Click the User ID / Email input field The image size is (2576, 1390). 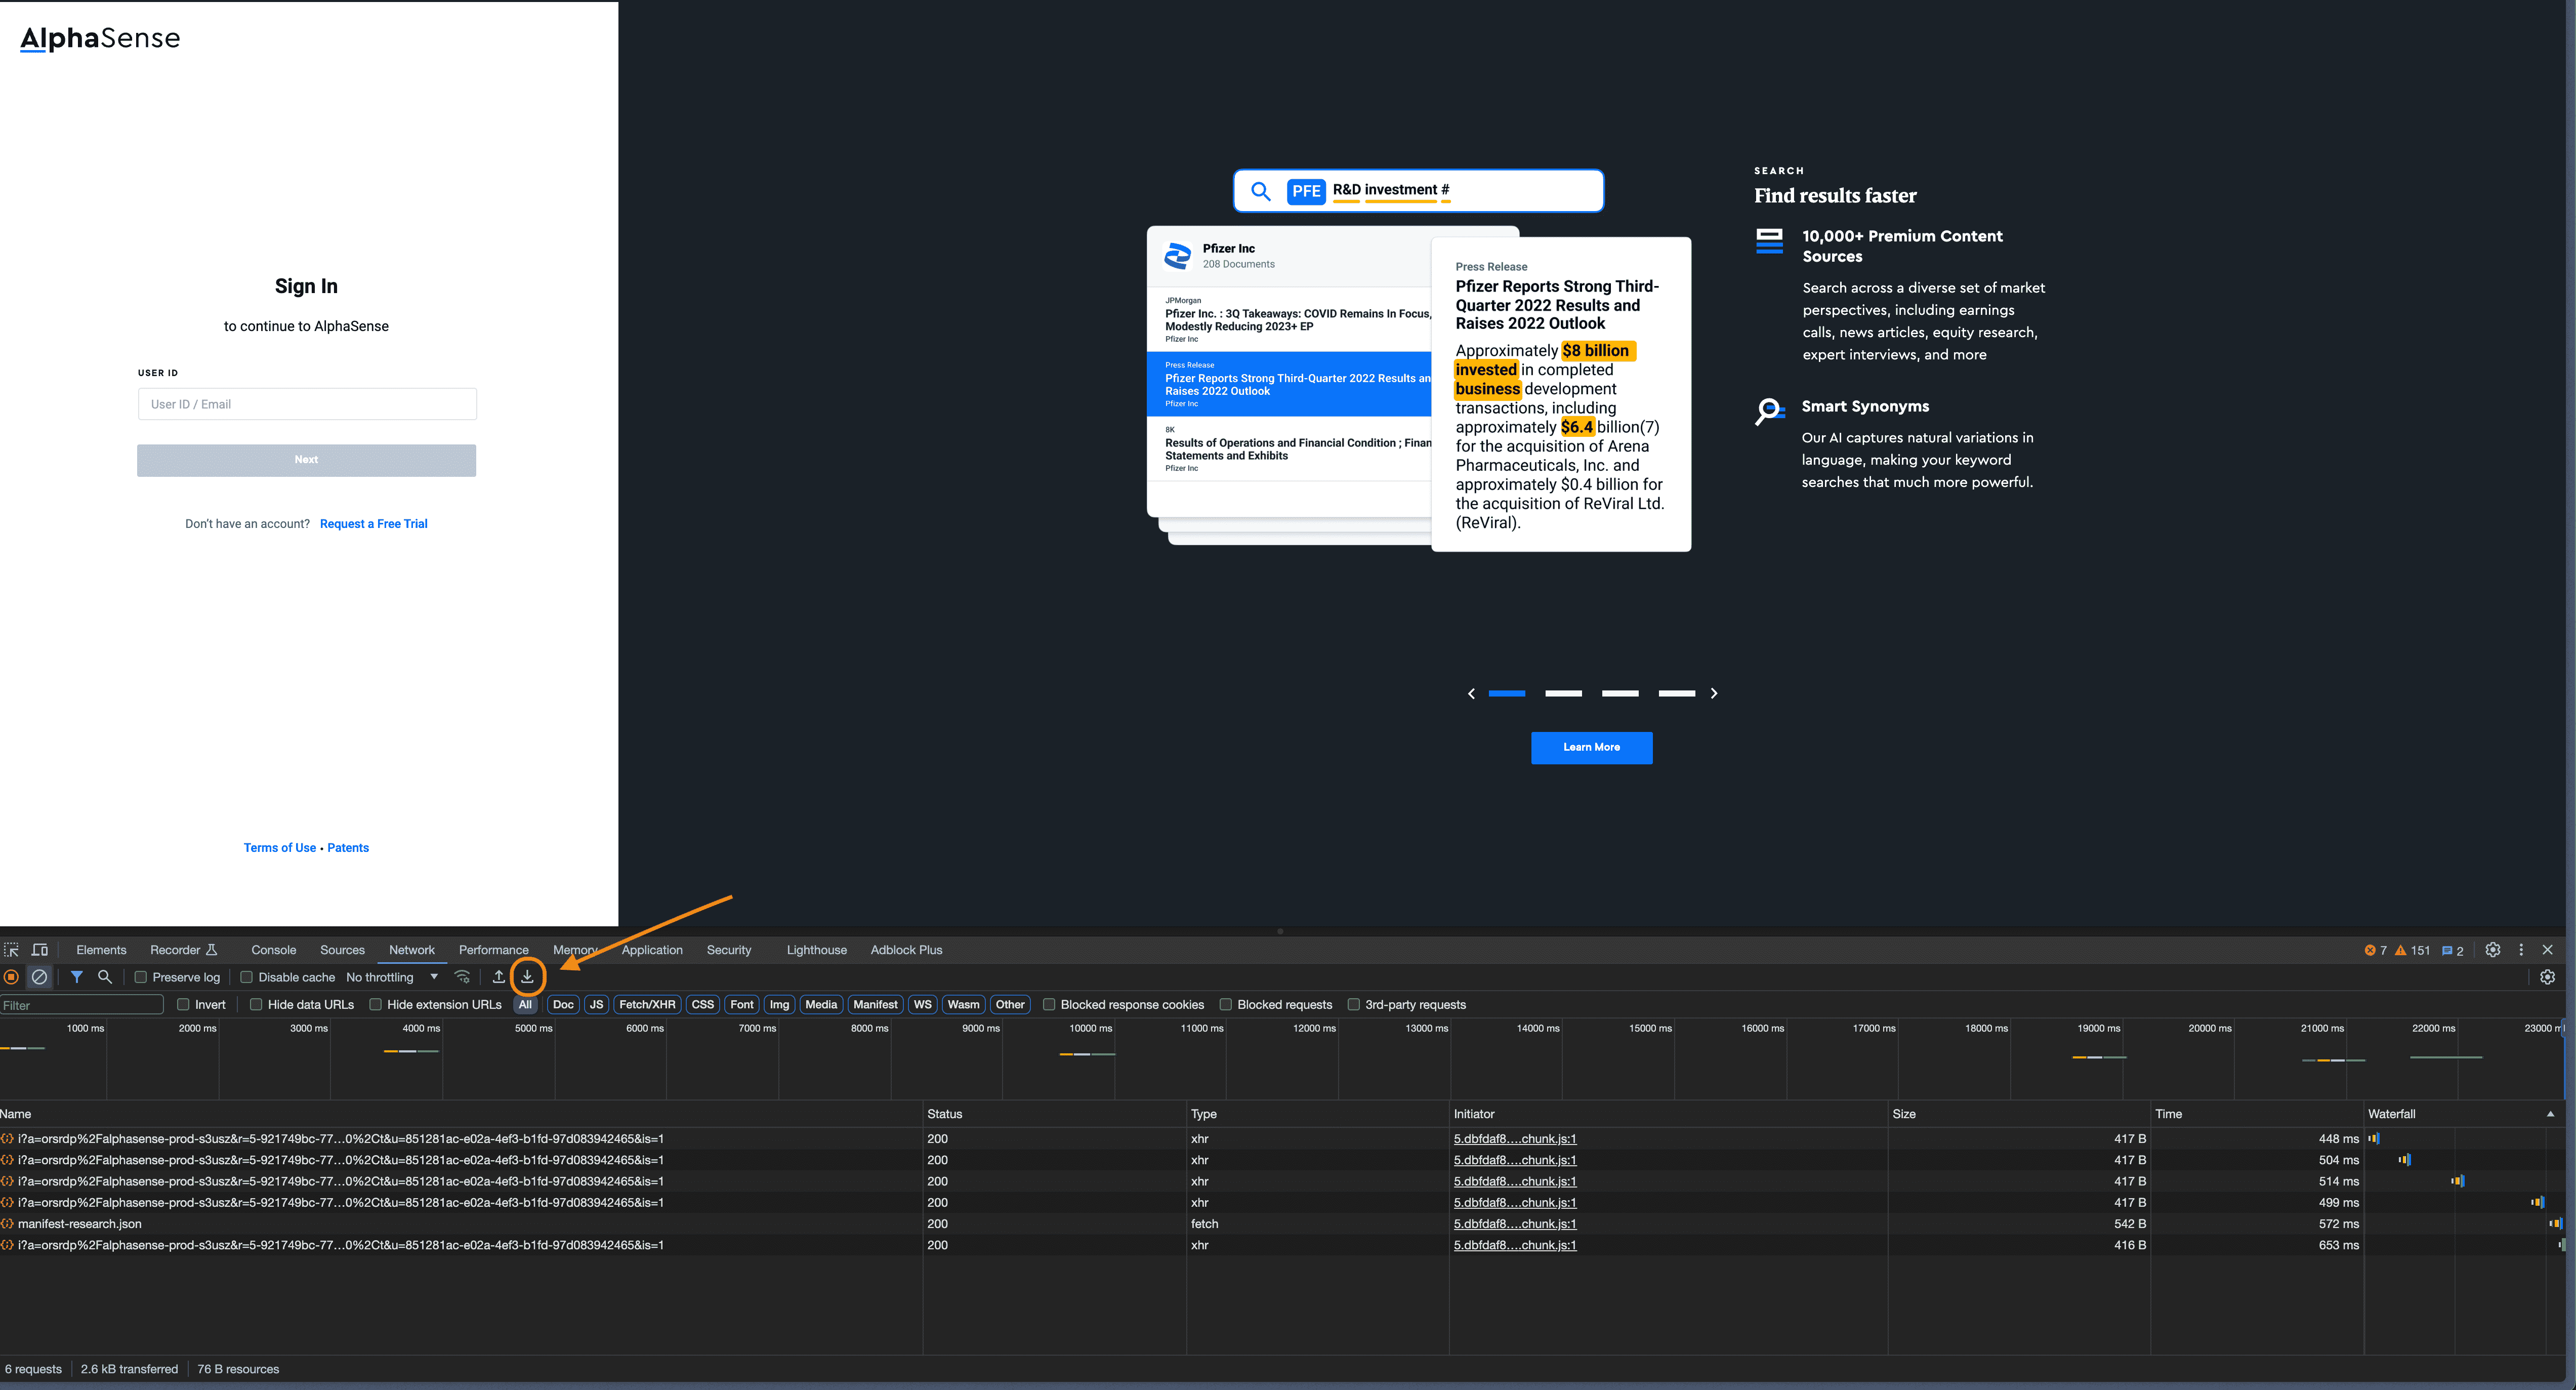click(x=307, y=404)
